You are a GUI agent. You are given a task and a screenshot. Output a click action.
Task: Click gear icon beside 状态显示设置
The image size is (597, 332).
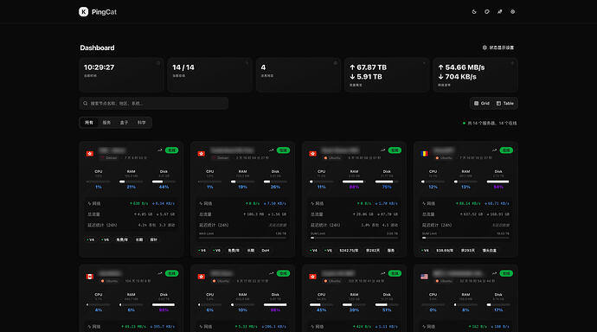485,48
